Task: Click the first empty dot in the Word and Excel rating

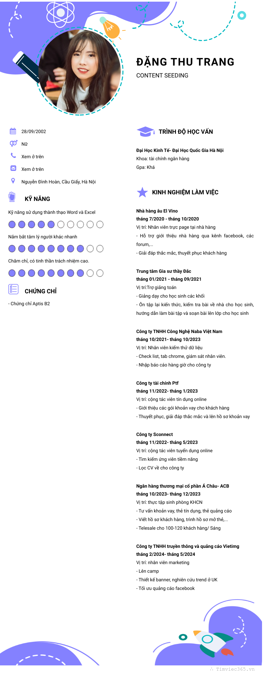Action: point(61,224)
